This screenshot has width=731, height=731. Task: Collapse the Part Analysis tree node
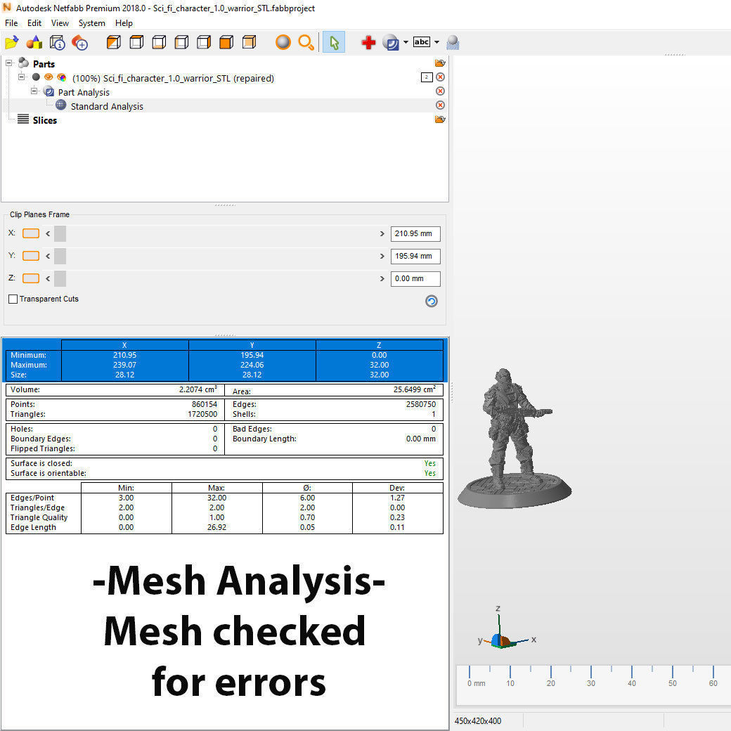[34, 92]
